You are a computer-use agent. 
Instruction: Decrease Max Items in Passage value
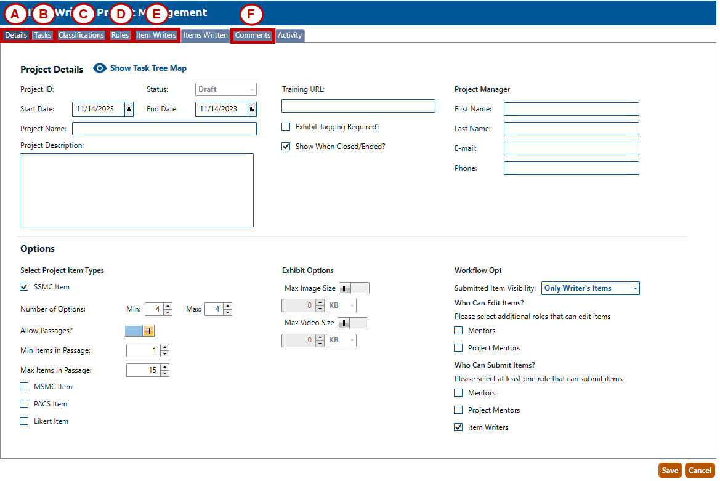(164, 373)
